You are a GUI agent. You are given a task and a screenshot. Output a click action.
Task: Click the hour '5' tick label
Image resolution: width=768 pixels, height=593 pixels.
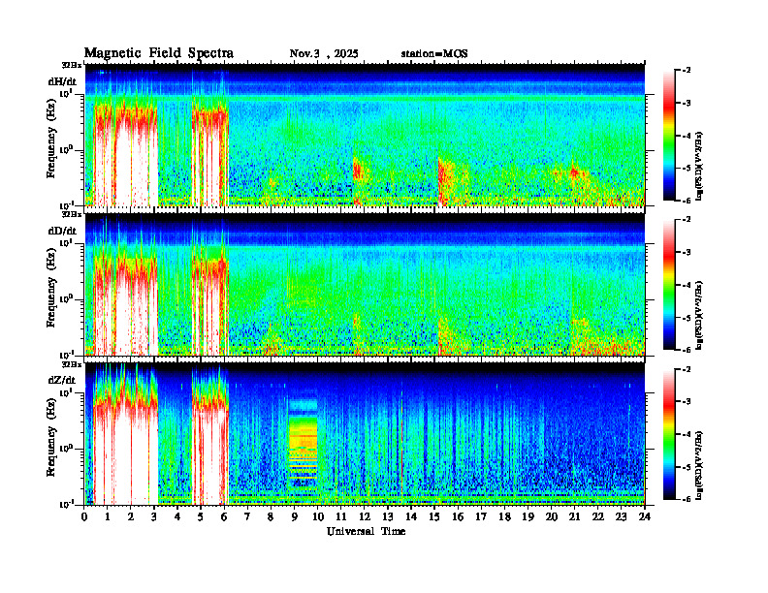tap(201, 516)
